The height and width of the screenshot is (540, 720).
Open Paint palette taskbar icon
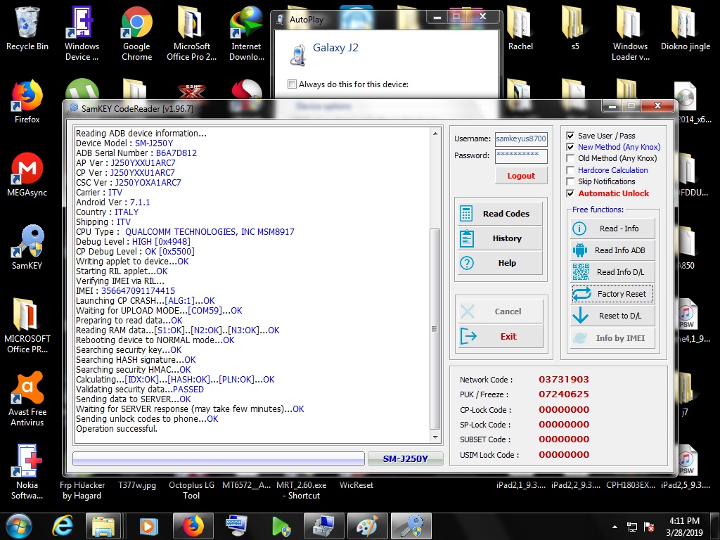[x=367, y=526]
